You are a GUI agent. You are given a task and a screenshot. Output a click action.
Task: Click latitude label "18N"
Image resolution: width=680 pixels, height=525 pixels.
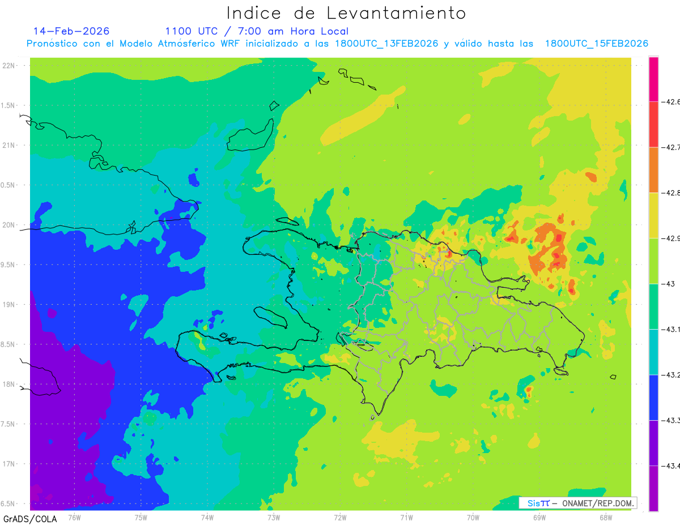(8, 385)
